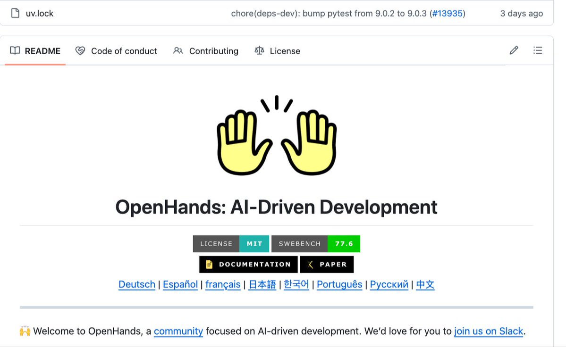Switch to the License tab

277,51
